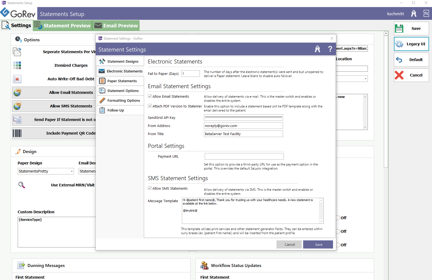Toggle Allow SMS Statements checkbox

(150, 188)
